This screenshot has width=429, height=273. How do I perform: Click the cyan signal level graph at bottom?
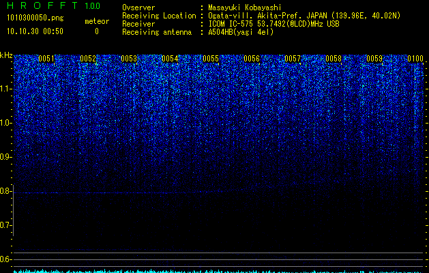click(219, 272)
